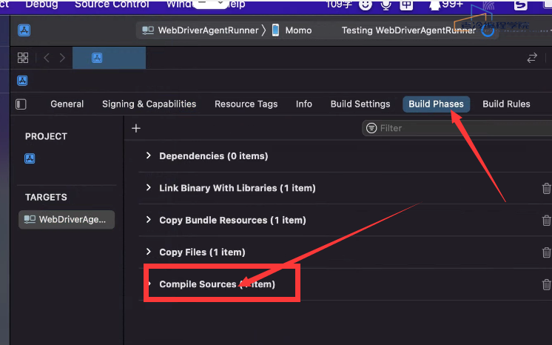Switch to Signing & Capabilities tab
Screen dimensions: 552x345
pos(149,104)
